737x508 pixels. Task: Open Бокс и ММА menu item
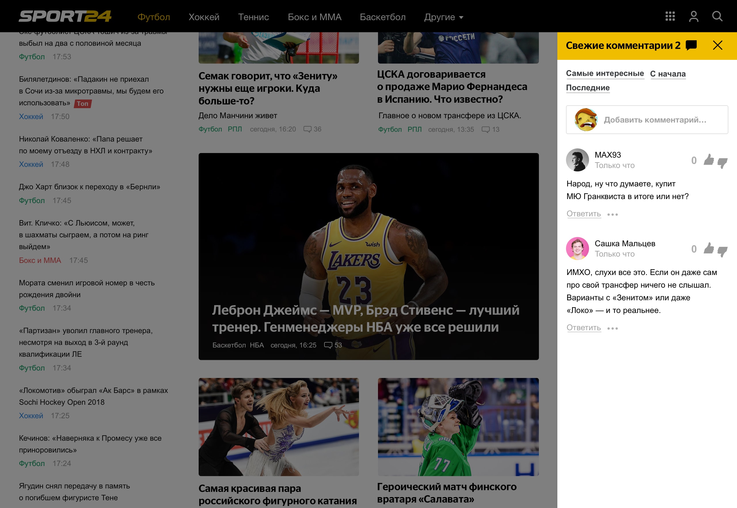coord(314,17)
